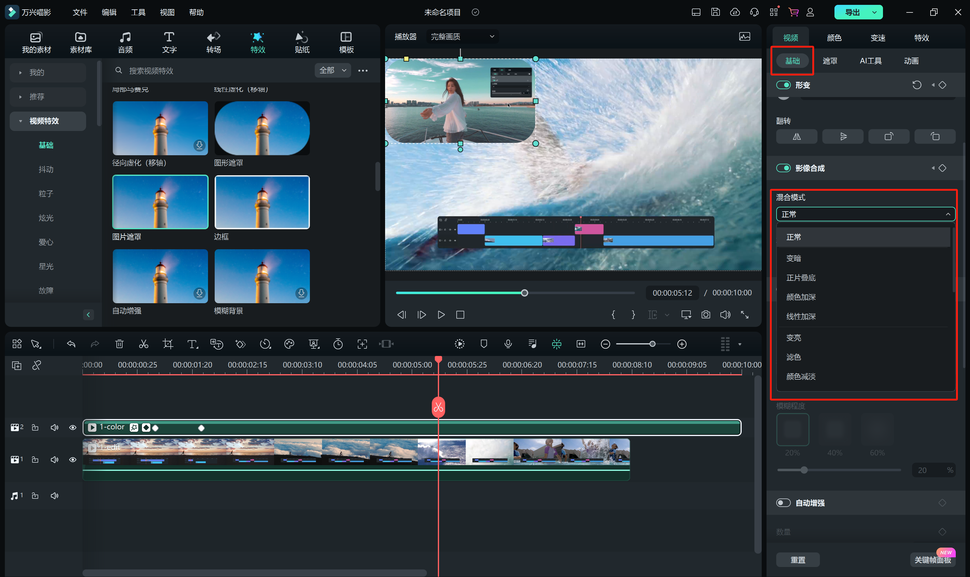Open the 文件 menu

(80, 12)
